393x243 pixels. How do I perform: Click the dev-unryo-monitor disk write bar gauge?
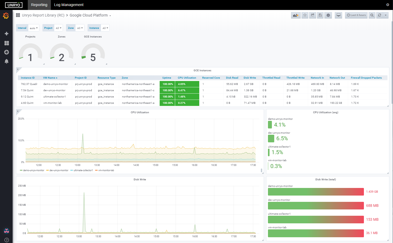316,206
